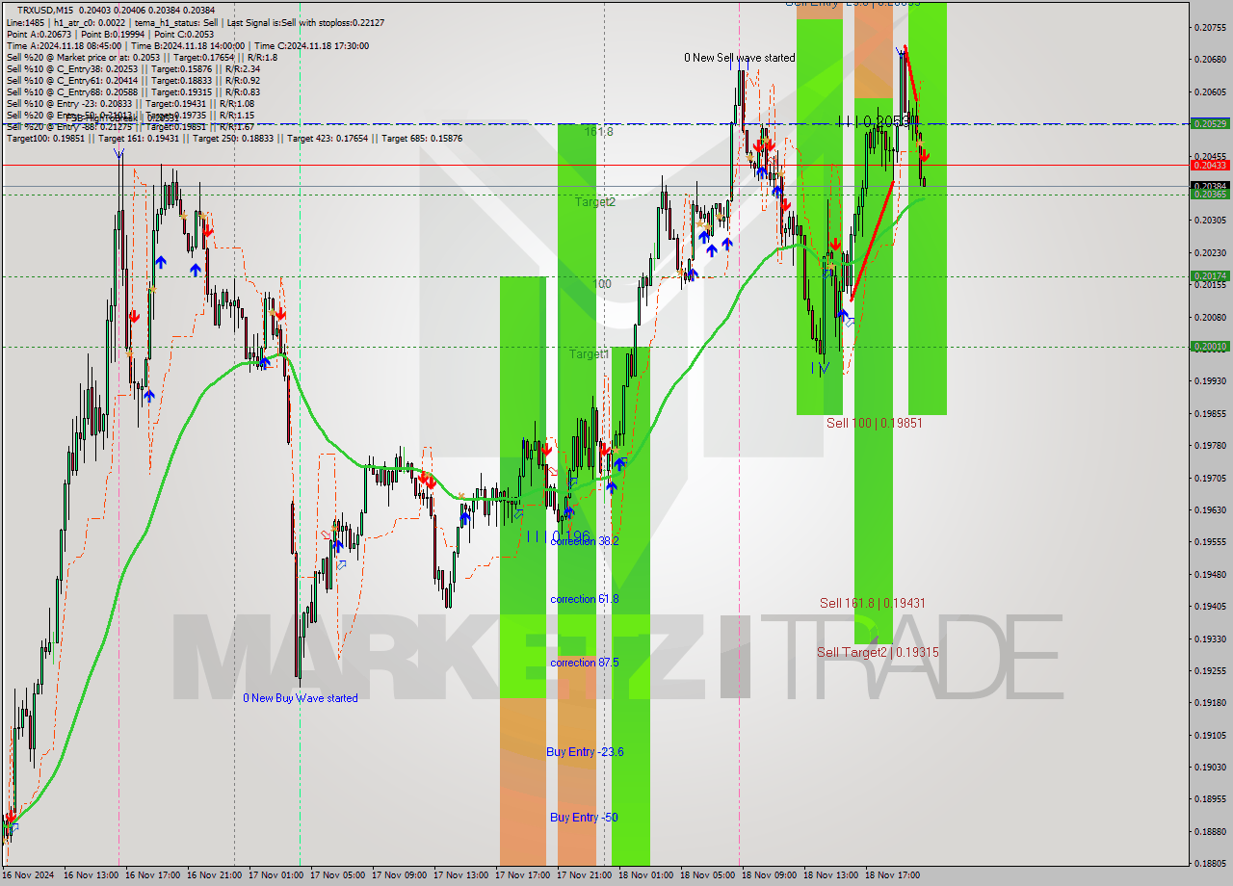This screenshot has width=1233, height=886.
Task: Select the '0 New Sell wave started' label
Action: coord(740,58)
